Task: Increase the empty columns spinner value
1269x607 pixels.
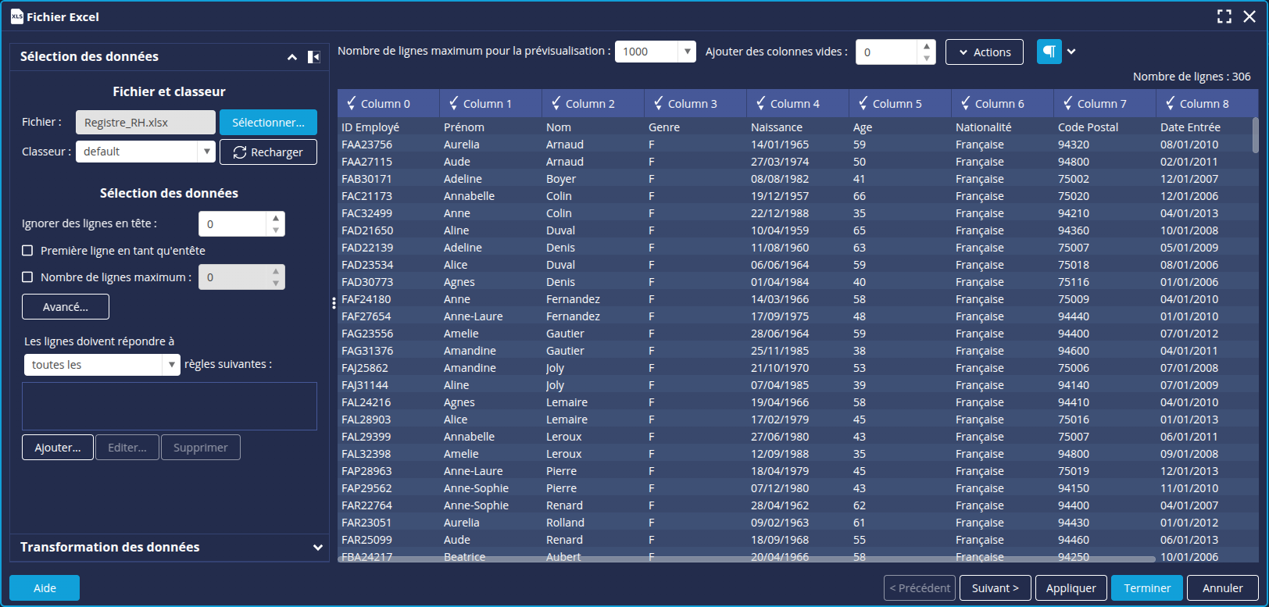Action: tap(926, 46)
